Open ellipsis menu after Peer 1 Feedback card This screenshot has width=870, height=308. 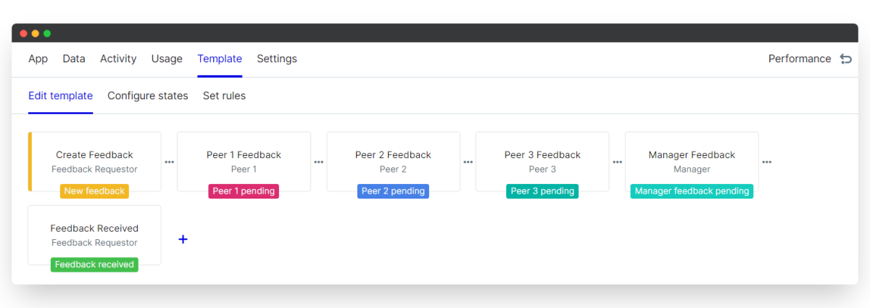[x=318, y=162]
